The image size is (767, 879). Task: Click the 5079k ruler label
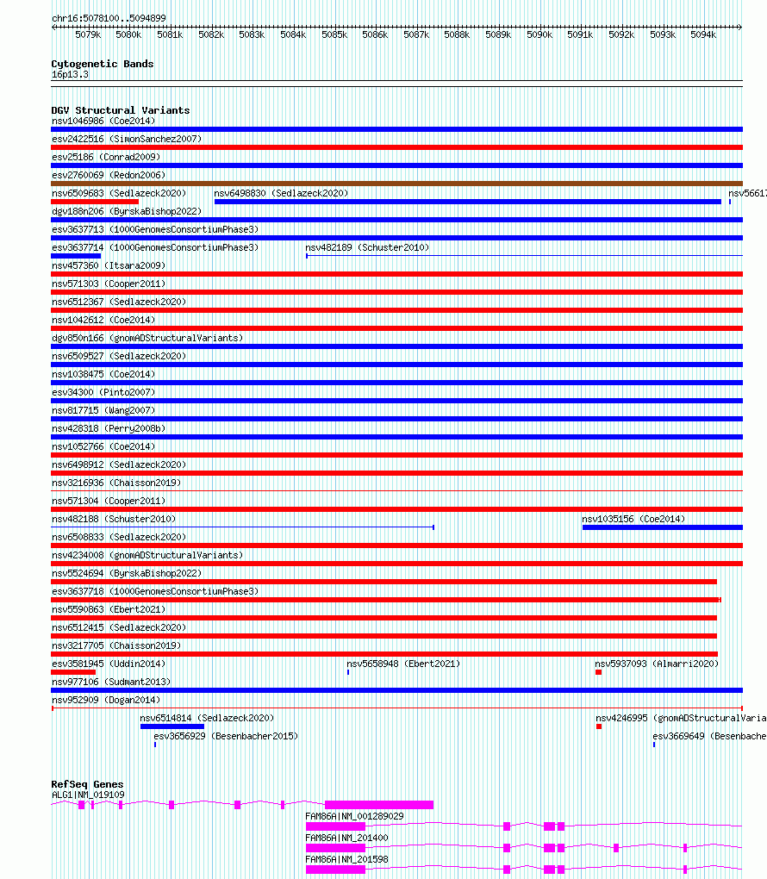click(x=88, y=34)
